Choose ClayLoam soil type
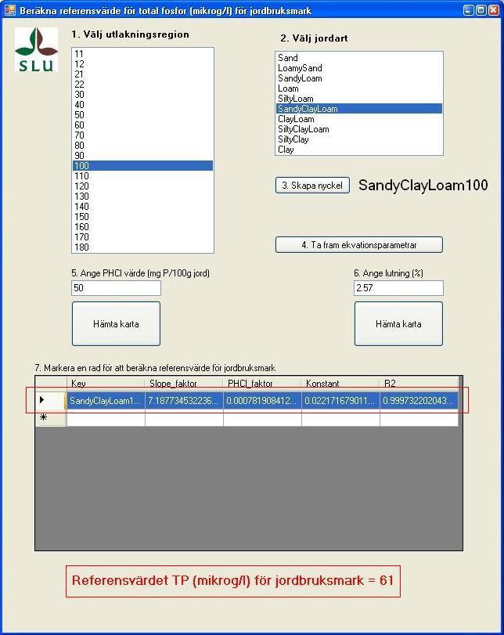Image resolution: width=504 pixels, height=635 pixels. click(x=359, y=119)
